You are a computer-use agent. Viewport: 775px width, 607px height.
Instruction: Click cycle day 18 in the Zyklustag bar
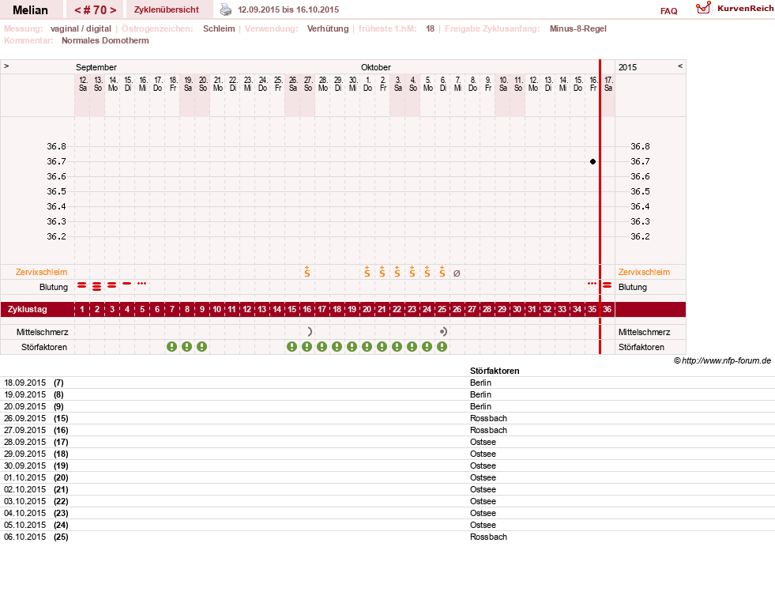(x=337, y=310)
